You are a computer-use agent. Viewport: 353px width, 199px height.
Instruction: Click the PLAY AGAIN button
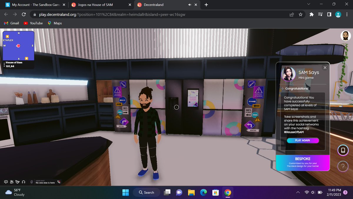(302, 140)
